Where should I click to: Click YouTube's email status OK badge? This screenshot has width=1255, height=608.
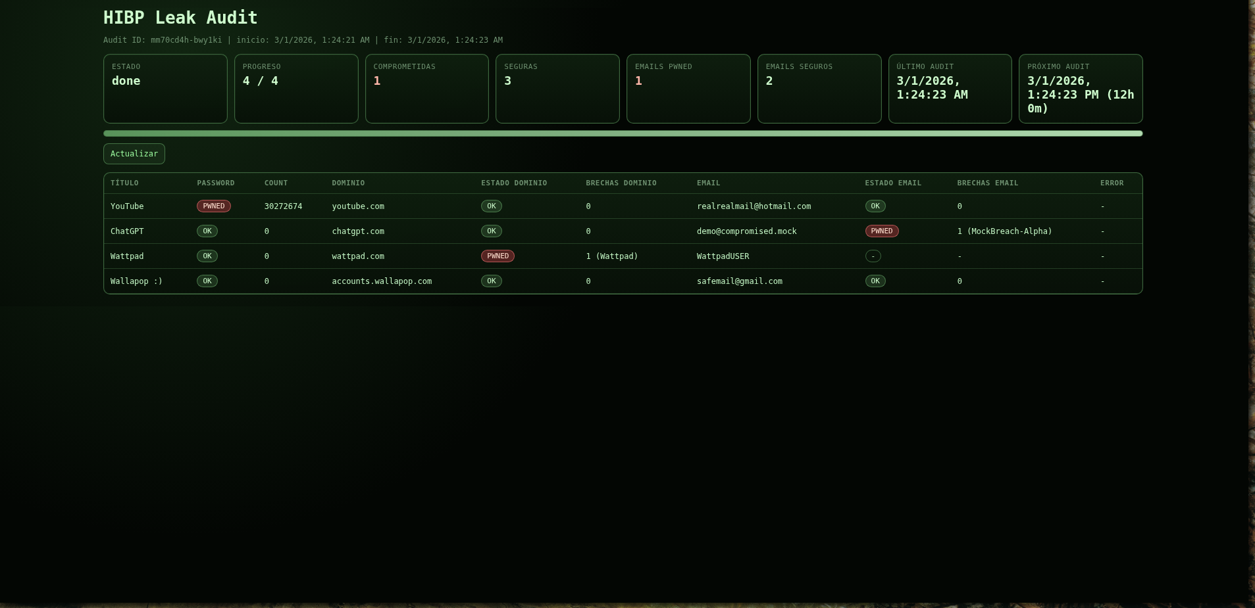[x=875, y=206]
